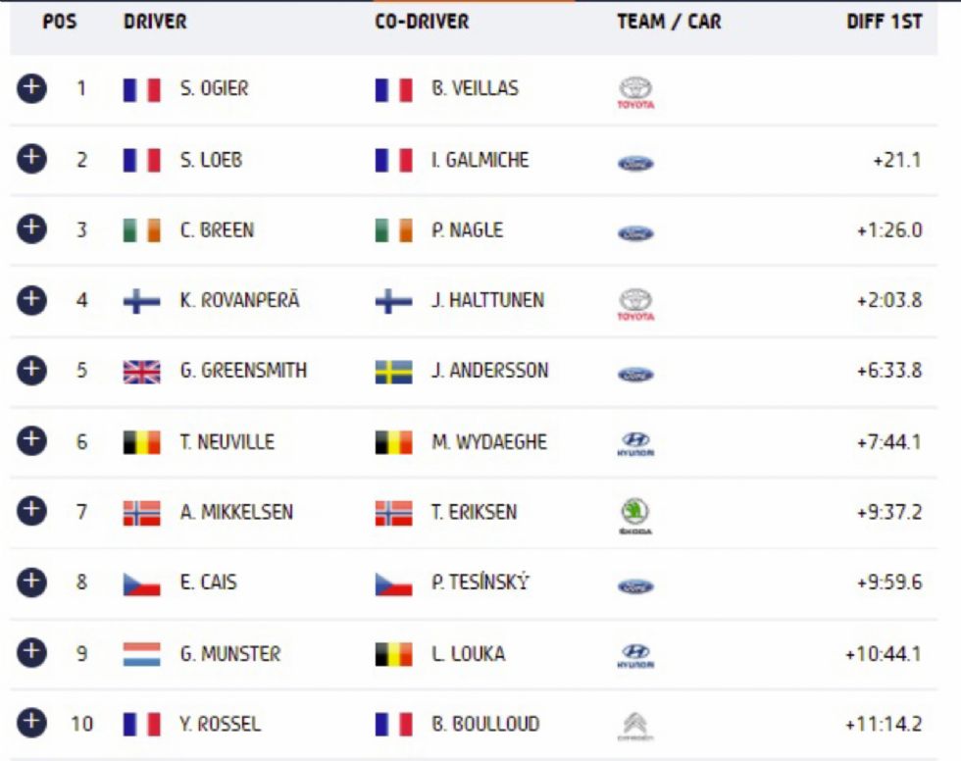The height and width of the screenshot is (761, 961).
Task: Click Ford logo in Loeb's row
Action: pos(635,164)
